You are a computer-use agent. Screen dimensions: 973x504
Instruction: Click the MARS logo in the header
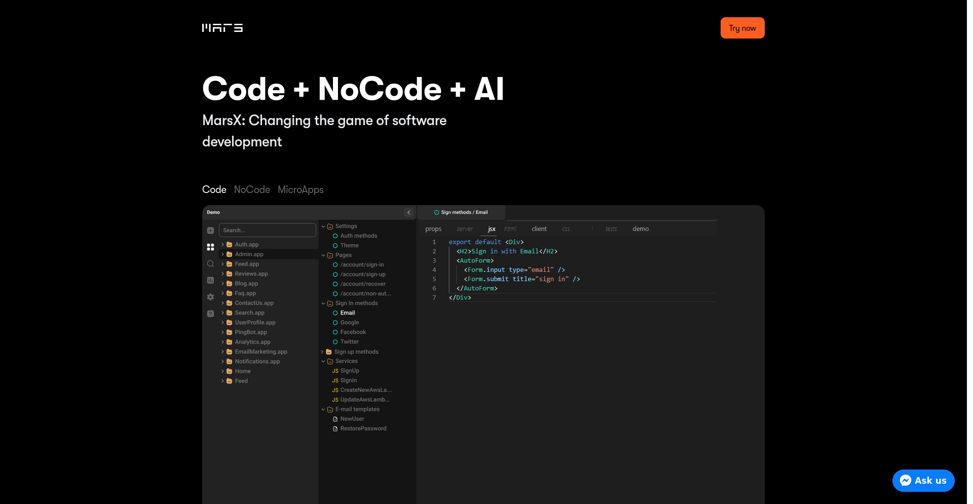[x=222, y=28]
